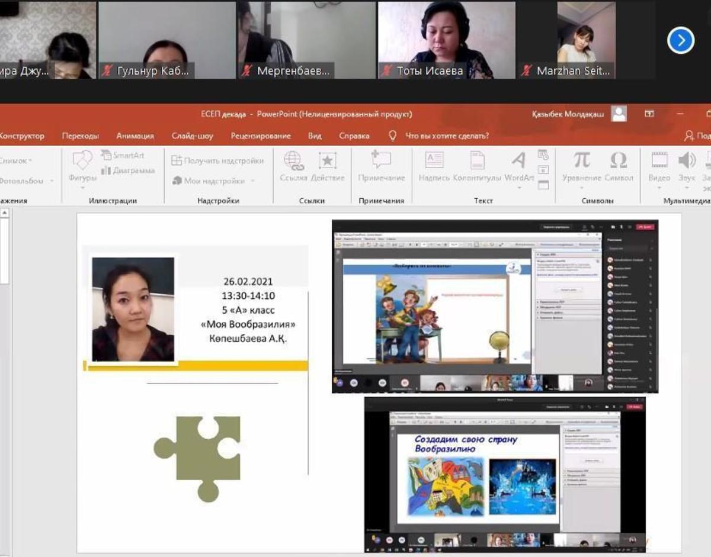The image size is (711, 557).
Task: Show next participants with the blue arrow
Action: point(680,40)
